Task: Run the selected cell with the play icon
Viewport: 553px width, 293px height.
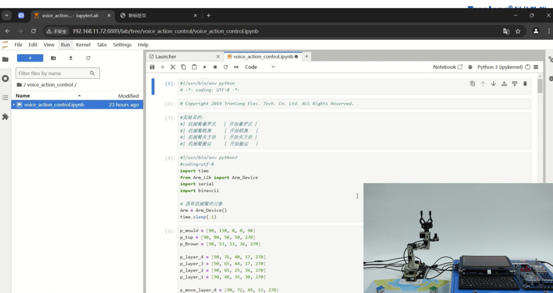Action: (x=205, y=67)
